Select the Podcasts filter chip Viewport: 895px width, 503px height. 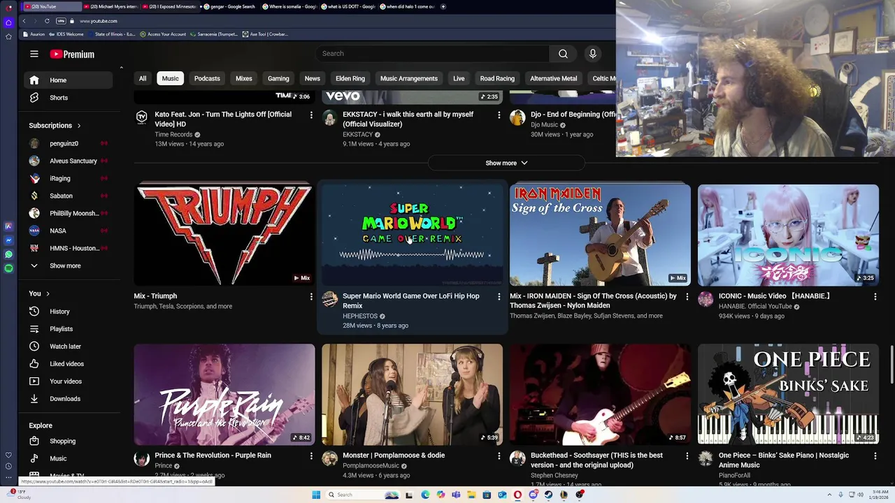[x=207, y=78]
